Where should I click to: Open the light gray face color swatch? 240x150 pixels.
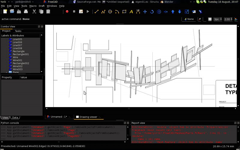click(210, 19)
